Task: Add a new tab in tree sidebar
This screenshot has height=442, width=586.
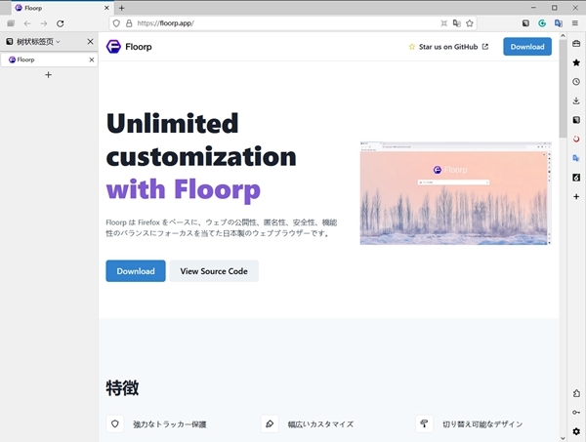Action: click(48, 75)
